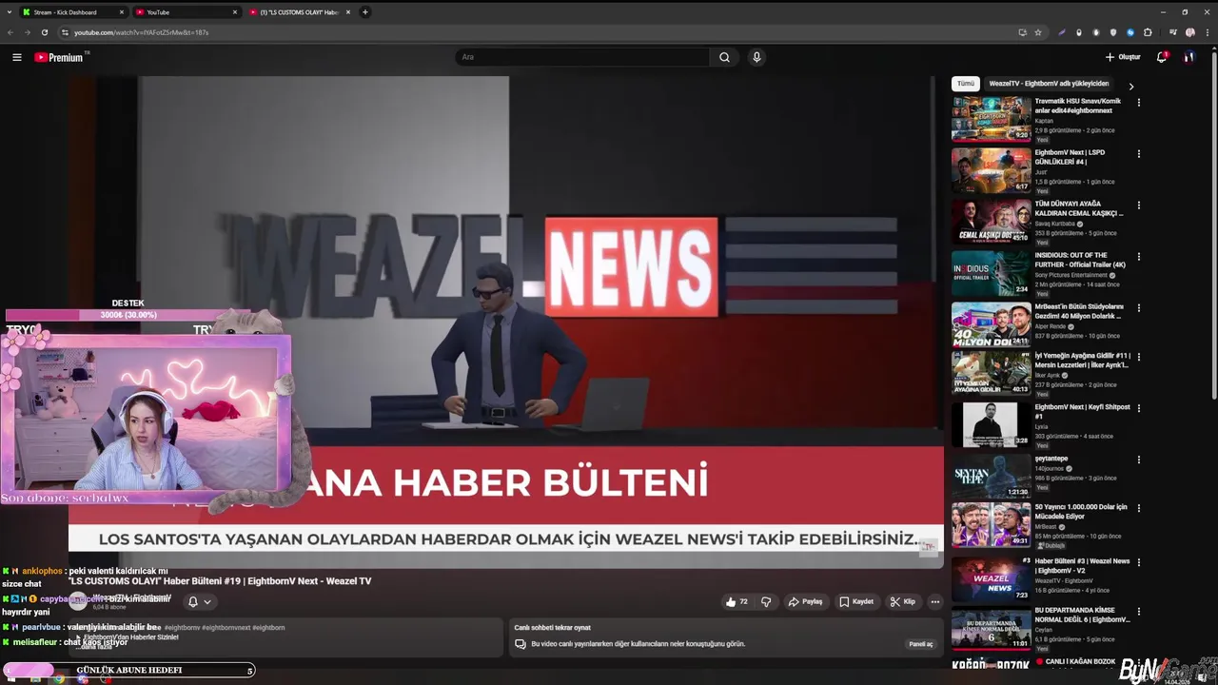
Task: Open MrBeast'in Bütün Stüdyolarını video link
Action: click(1079, 311)
